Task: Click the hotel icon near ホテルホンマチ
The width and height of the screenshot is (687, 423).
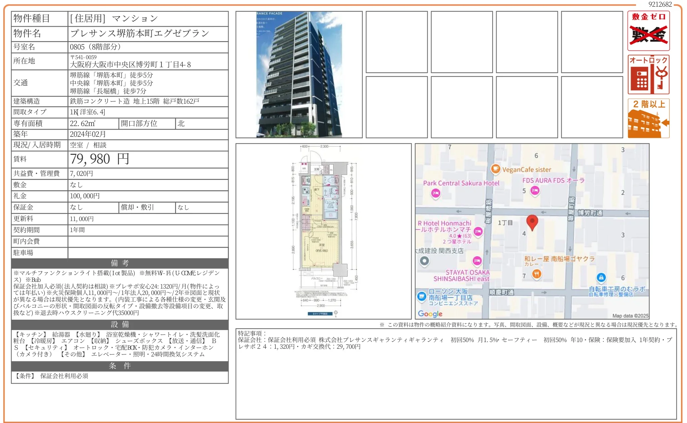Action: point(478,231)
